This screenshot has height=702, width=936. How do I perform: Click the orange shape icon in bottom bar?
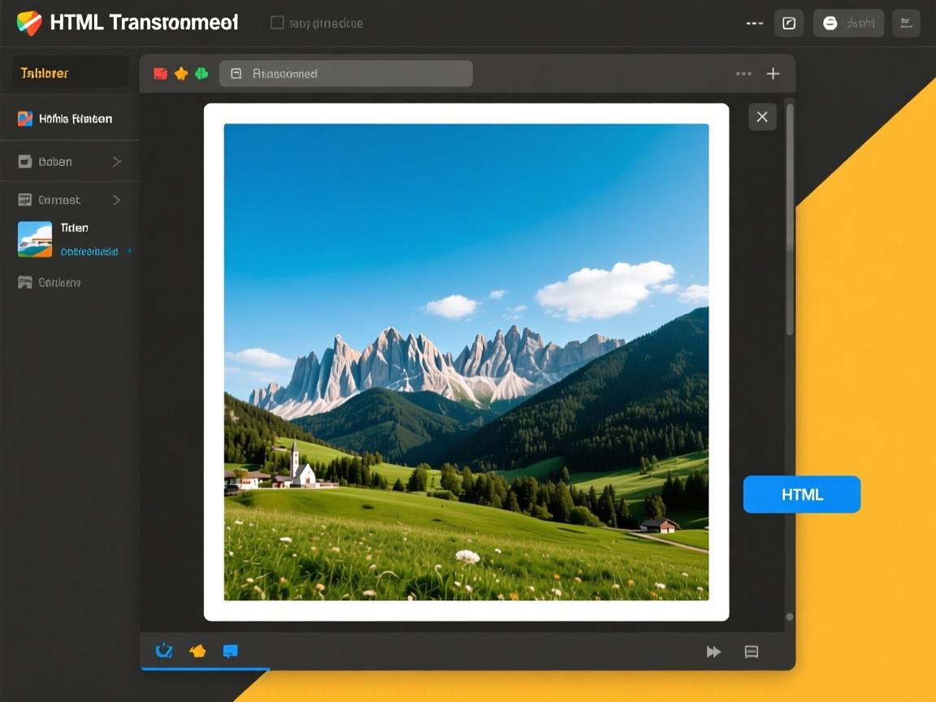tap(197, 651)
